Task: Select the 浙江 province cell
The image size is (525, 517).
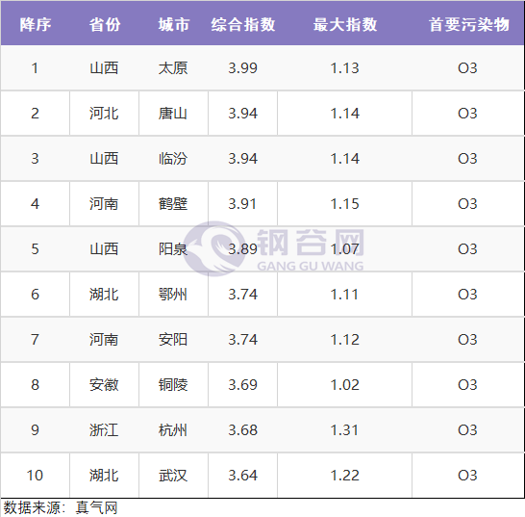Action: [x=104, y=429]
